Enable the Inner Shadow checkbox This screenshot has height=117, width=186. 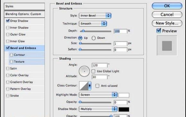(8, 28)
